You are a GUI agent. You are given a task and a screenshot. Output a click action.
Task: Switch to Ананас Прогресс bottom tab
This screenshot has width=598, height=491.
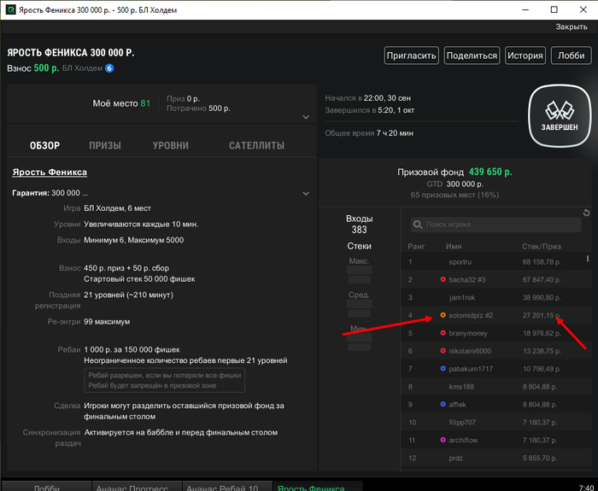pyautogui.click(x=137, y=487)
